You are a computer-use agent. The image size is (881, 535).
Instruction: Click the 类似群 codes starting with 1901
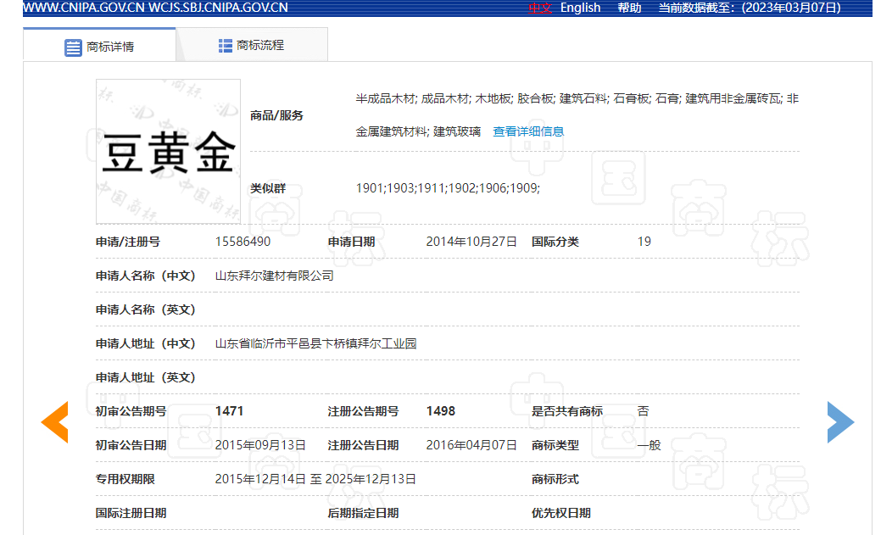tap(448, 188)
